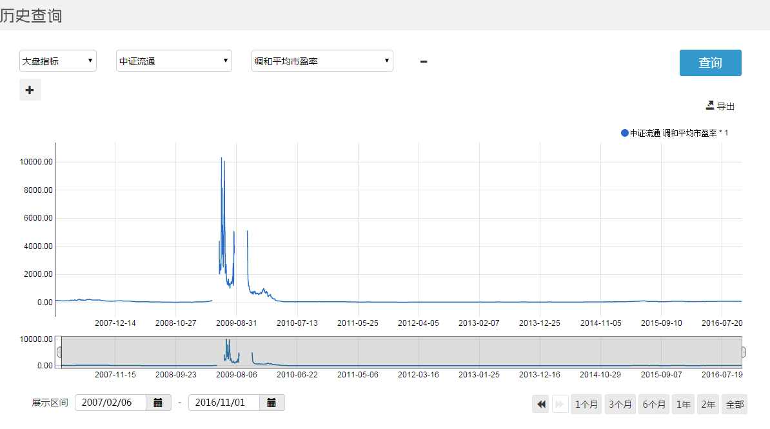Open the start date calendar picker
The image size is (770, 429).
click(x=158, y=403)
